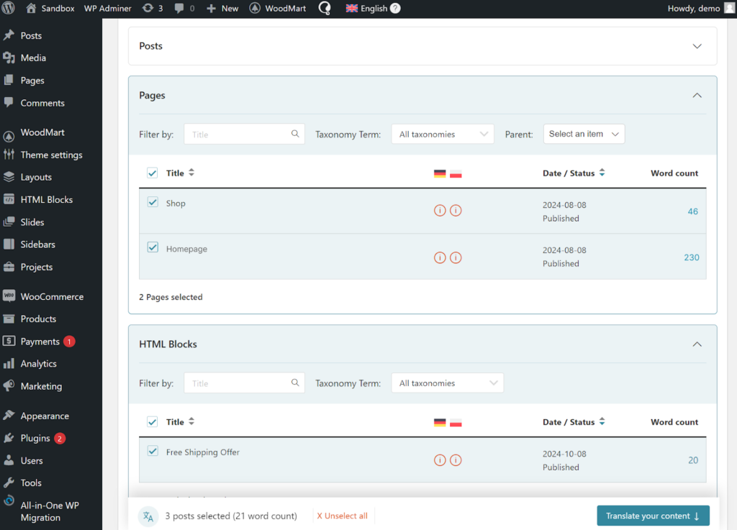Click the updates icon showing 3
Screen dimensions: 737x530
pyautogui.click(x=148, y=8)
